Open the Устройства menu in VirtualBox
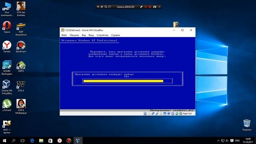Screen dimensions: 256x144 102,35
